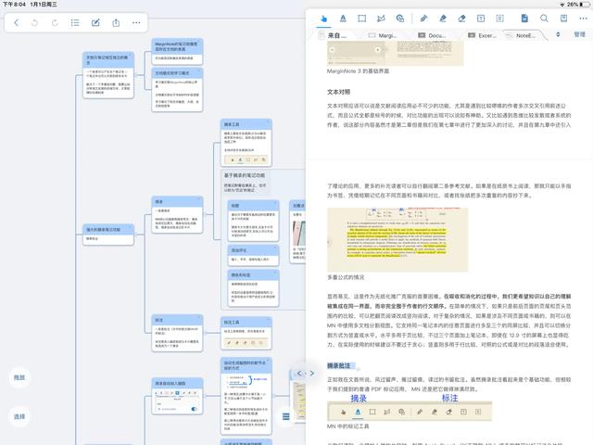The width and height of the screenshot is (593, 445).
Task: Collapse the 标注工具 node corner arrow
Action: coord(269,320)
